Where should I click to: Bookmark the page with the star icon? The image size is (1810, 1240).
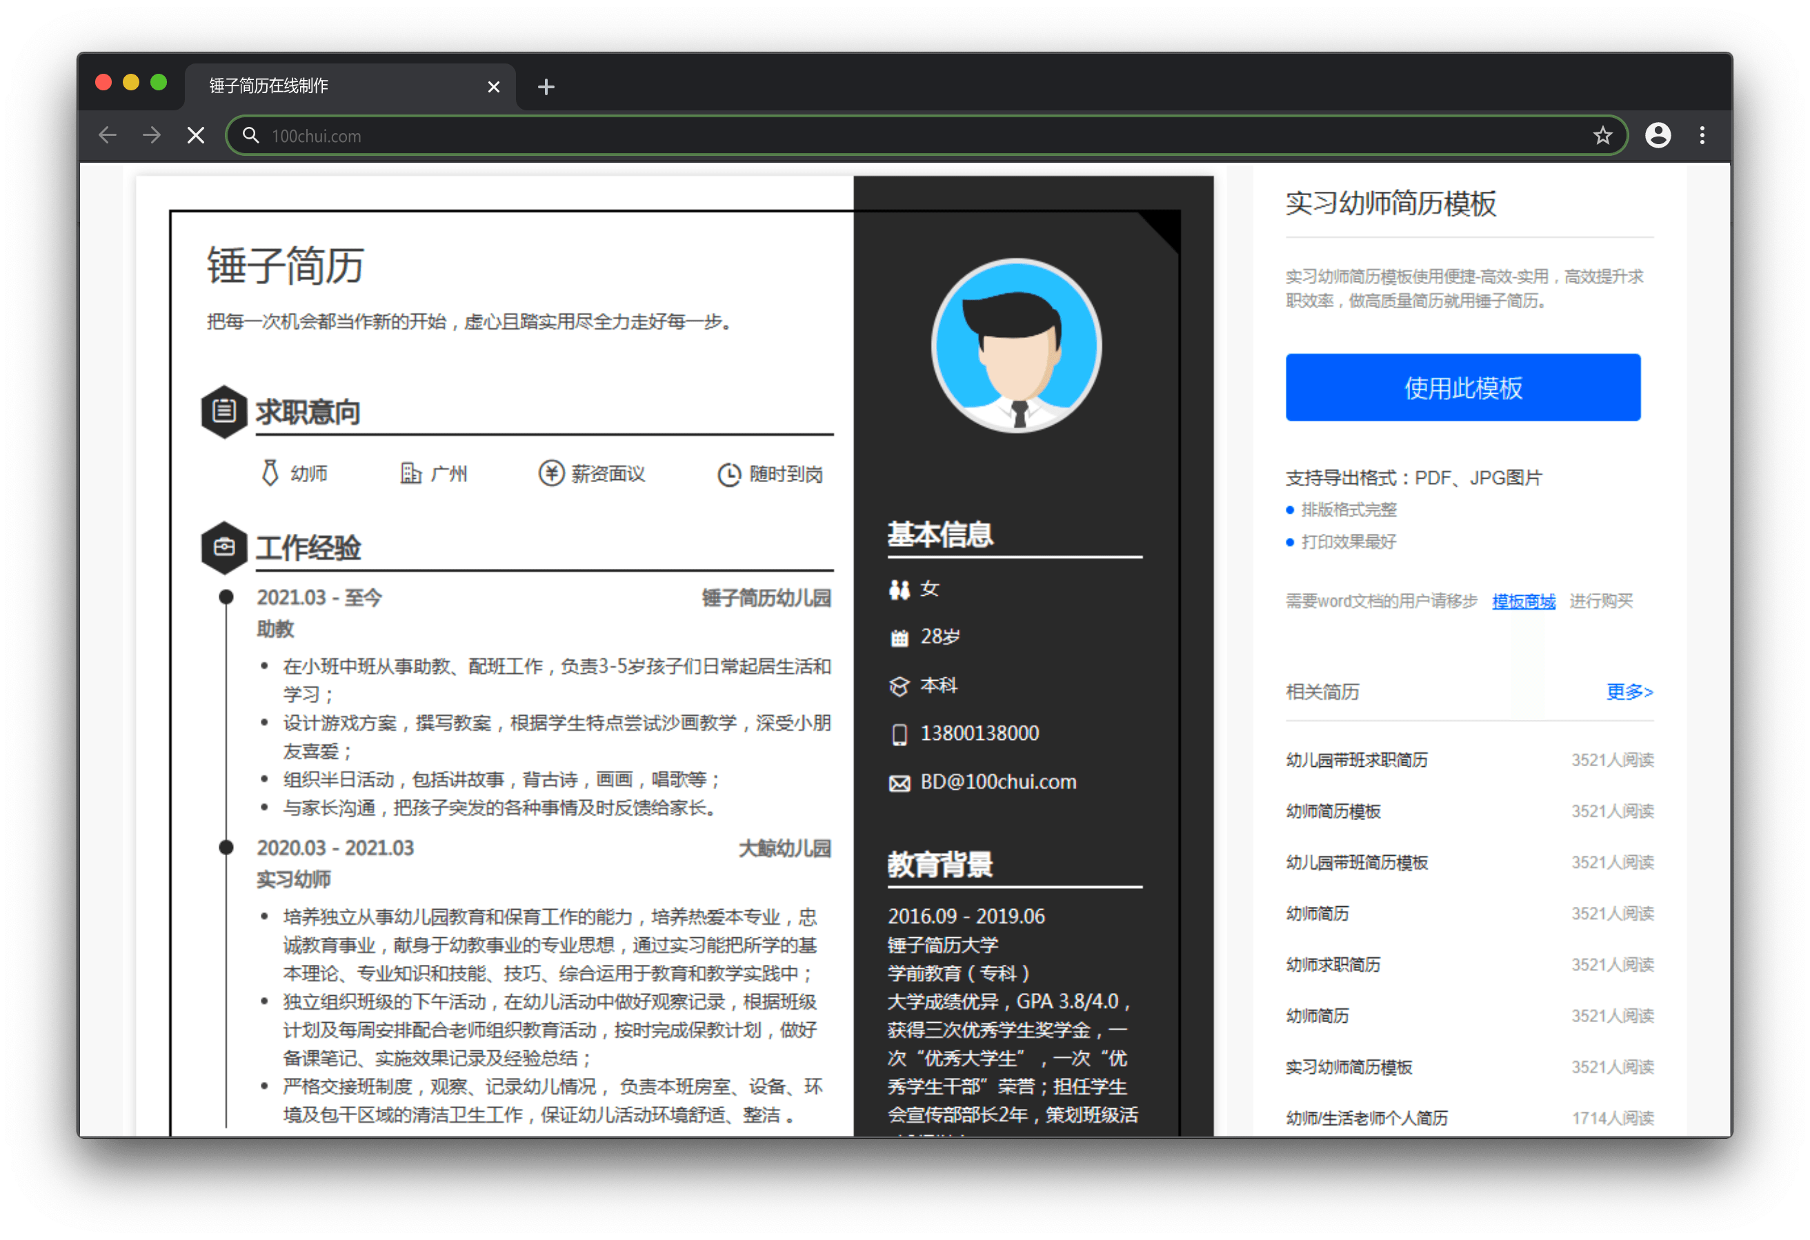click(x=1602, y=136)
